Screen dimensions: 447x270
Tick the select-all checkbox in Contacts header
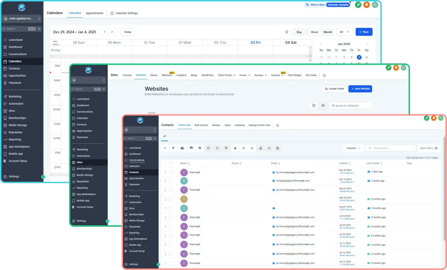pyautogui.click(x=171, y=163)
